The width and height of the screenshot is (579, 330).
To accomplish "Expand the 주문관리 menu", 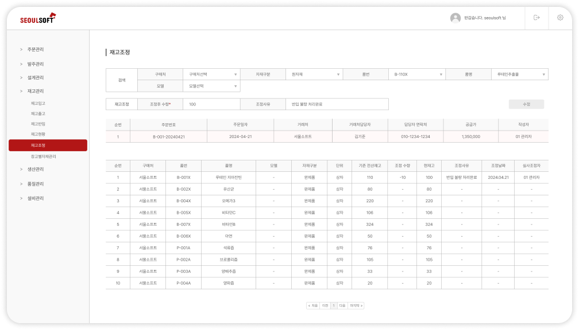I will pos(36,49).
